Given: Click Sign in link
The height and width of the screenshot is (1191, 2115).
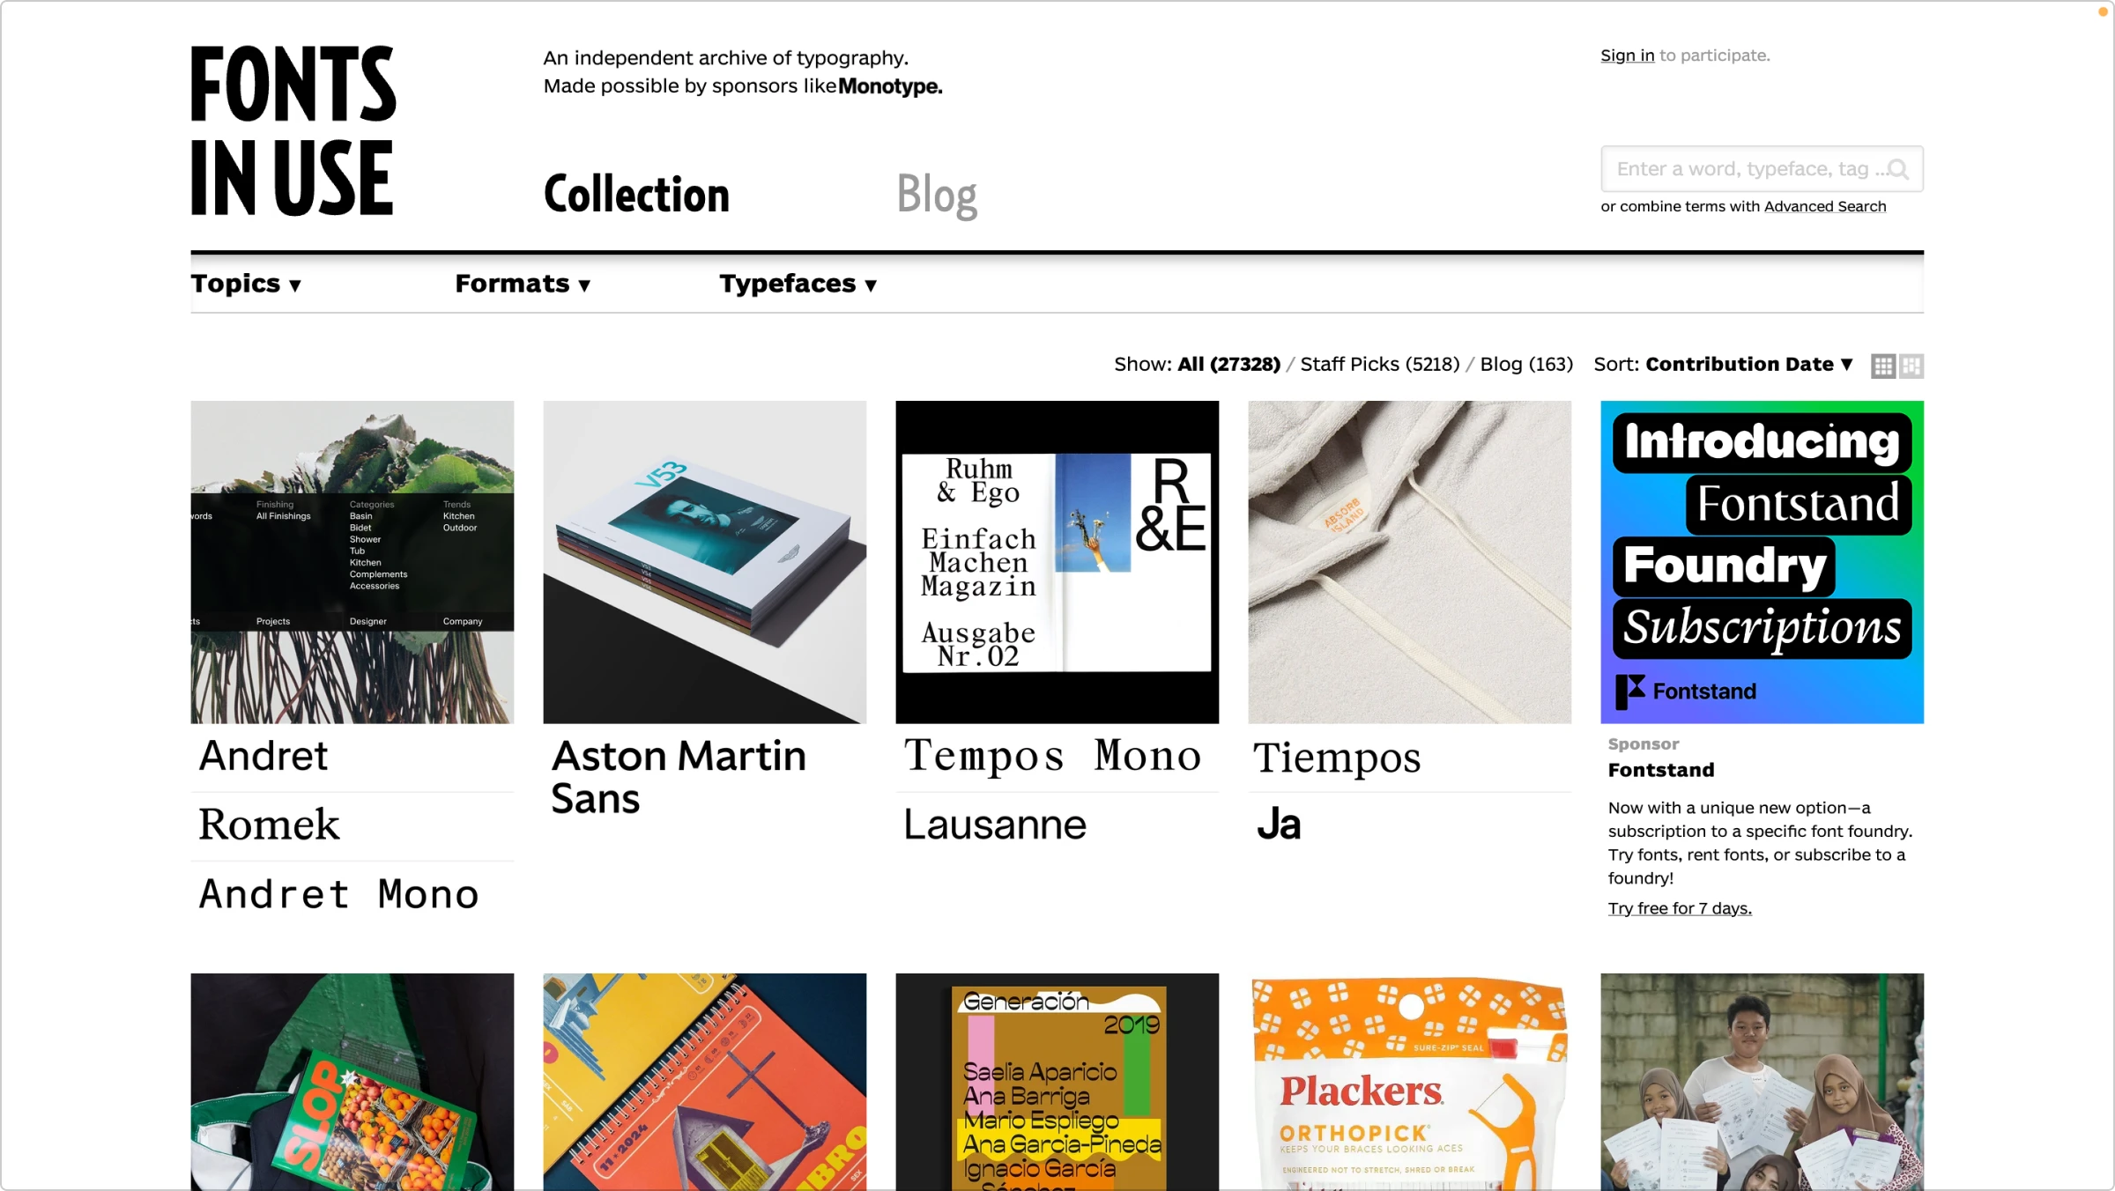Looking at the screenshot, I should pyautogui.click(x=1627, y=55).
